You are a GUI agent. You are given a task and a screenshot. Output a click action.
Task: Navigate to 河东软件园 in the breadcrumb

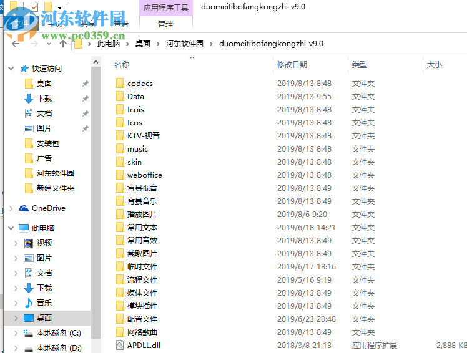[x=184, y=44]
